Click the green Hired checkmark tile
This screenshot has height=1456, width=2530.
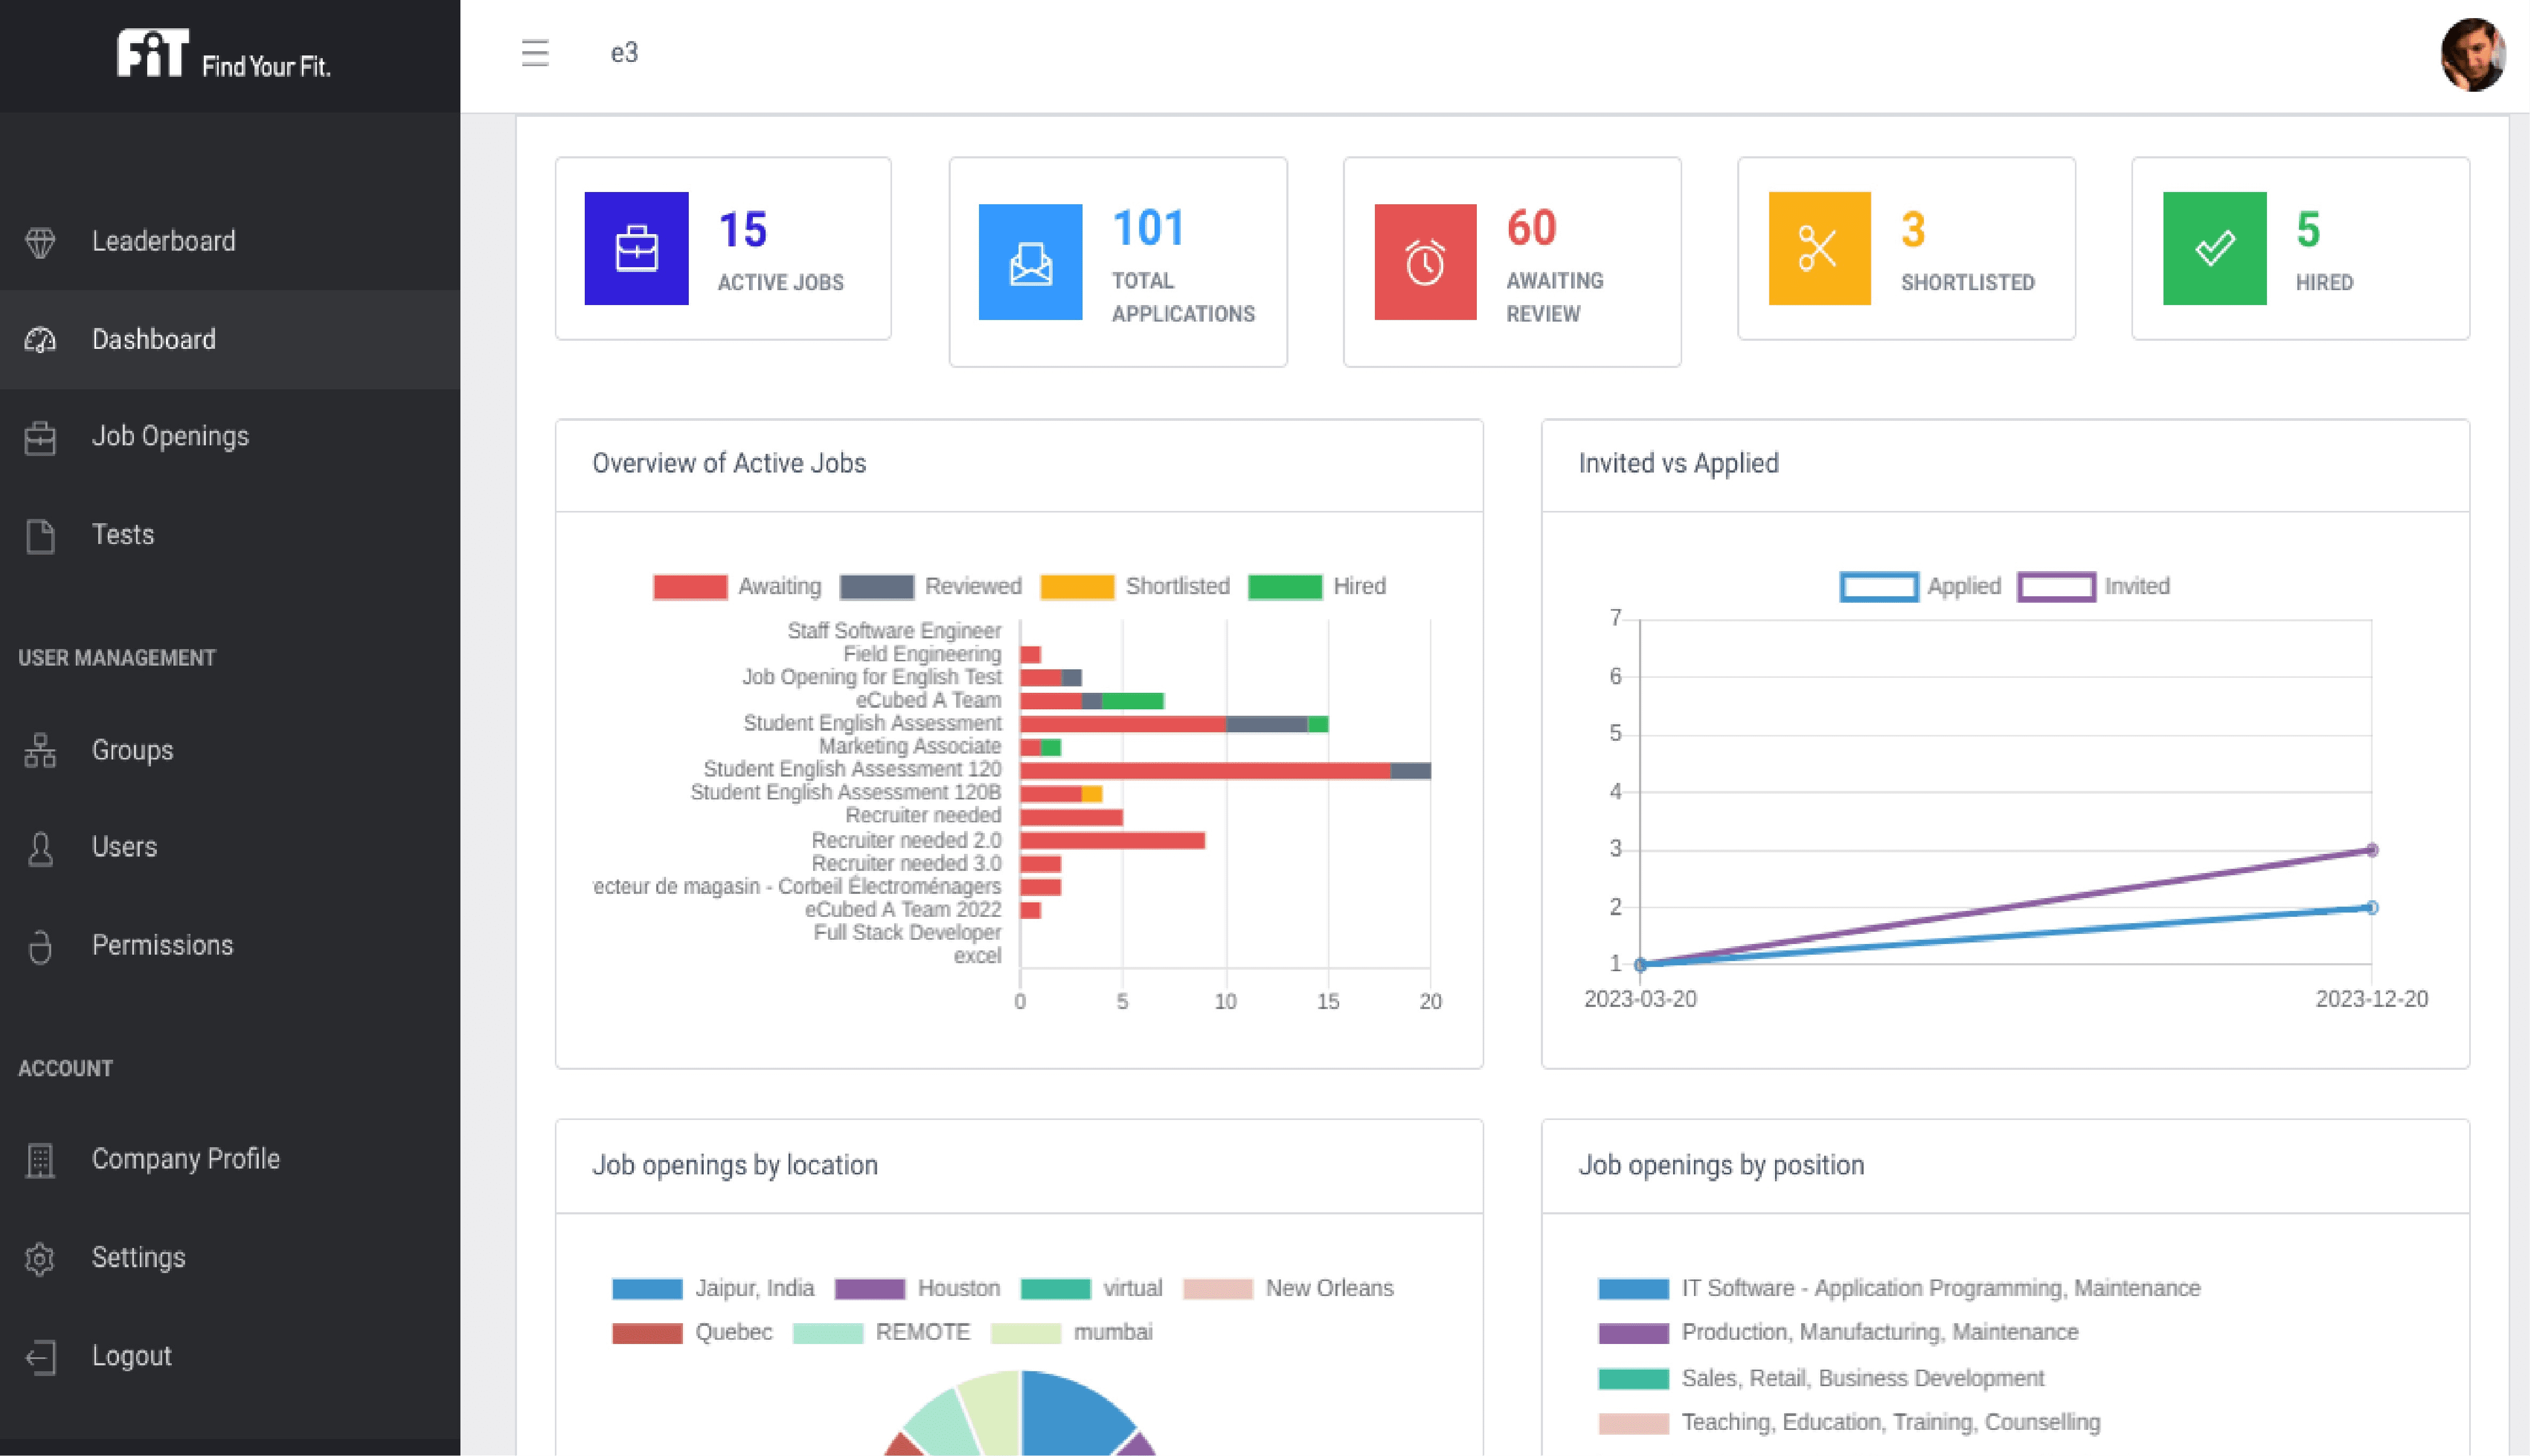point(2215,248)
